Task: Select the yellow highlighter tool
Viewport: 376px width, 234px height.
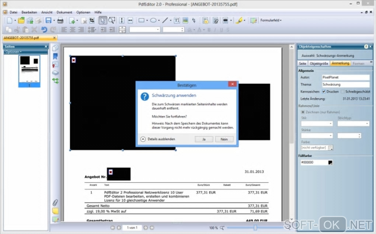Action: click(239, 20)
